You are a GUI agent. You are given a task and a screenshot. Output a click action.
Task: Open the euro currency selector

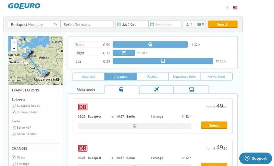pyautogui.click(x=227, y=8)
